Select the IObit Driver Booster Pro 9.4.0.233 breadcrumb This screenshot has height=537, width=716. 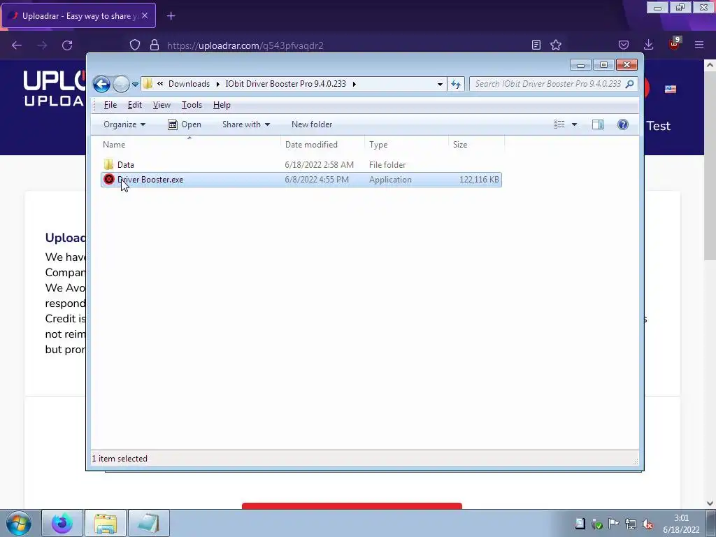tap(285, 84)
